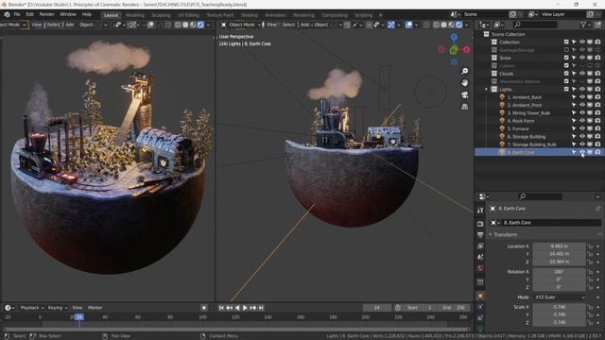605x340 pixels.
Task: Open the Output properties tab
Action: point(480,235)
